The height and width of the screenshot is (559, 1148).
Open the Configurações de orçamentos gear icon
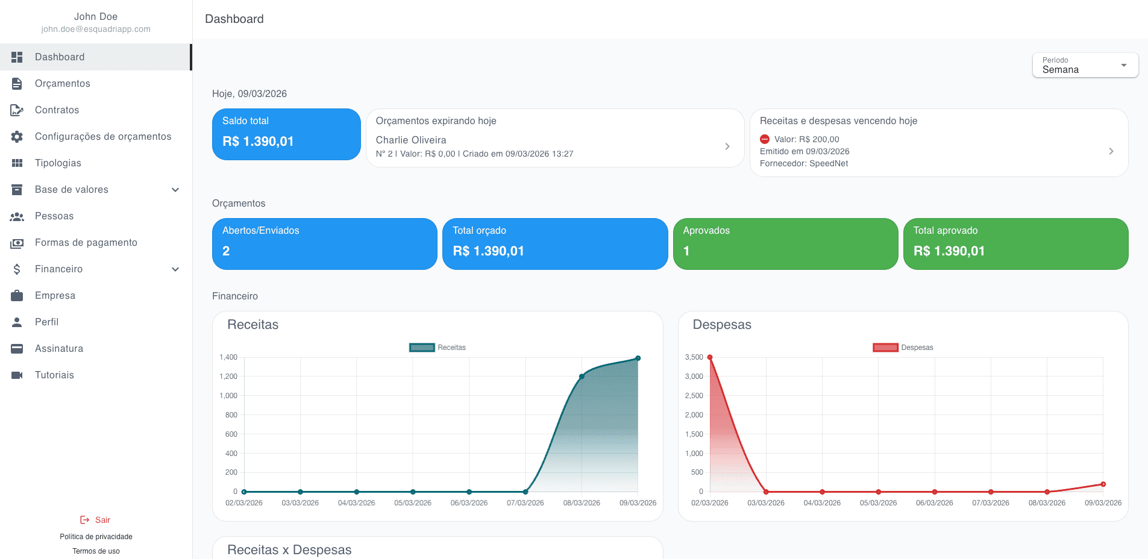click(17, 137)
